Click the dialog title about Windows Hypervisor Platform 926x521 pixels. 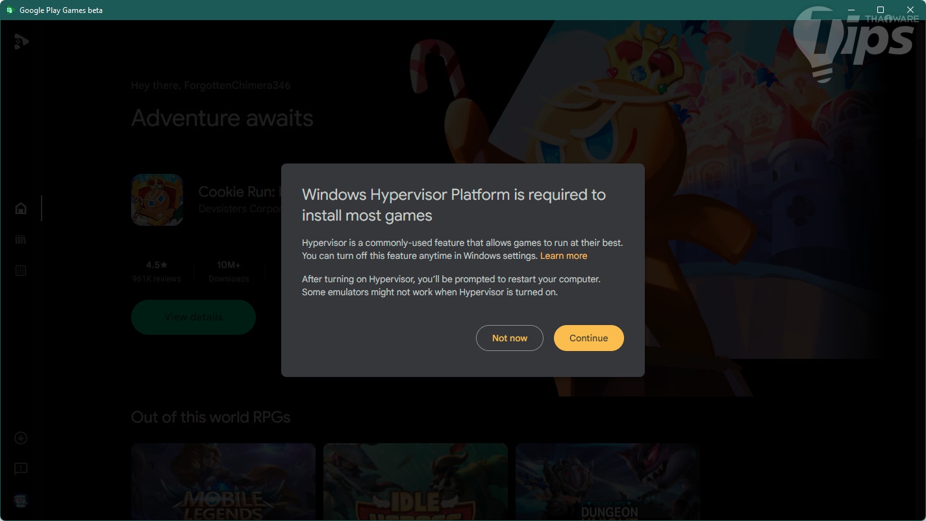[x=454, y=204]
